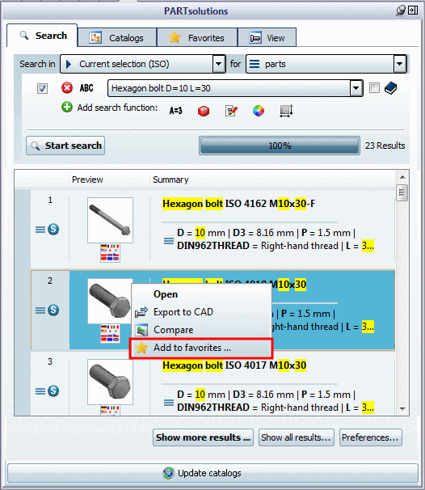Viewport: 425px width, 490px height.
Task: Click the Update catalogs button
Action: coord(212,473)
